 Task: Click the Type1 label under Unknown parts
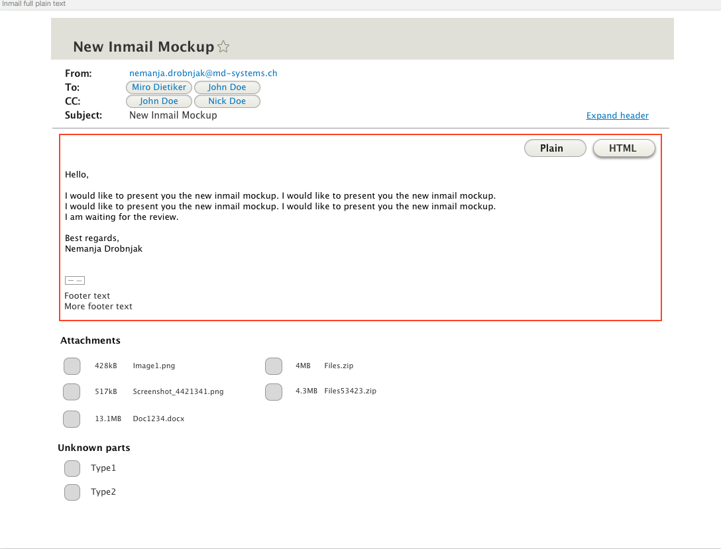point(103,468)
